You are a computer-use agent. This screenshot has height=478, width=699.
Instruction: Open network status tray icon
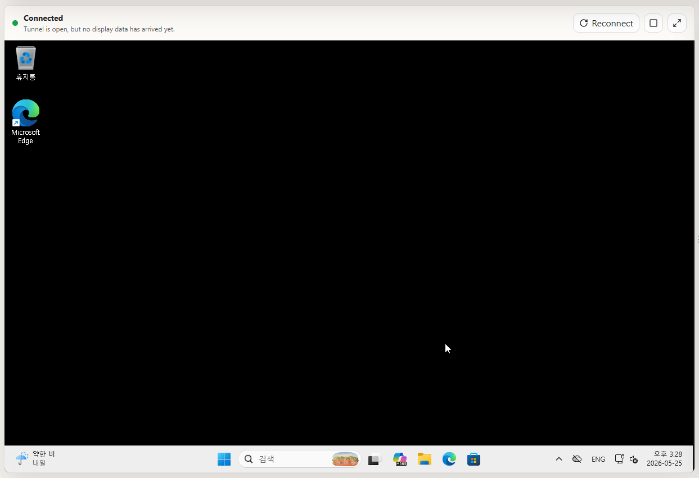619,459
